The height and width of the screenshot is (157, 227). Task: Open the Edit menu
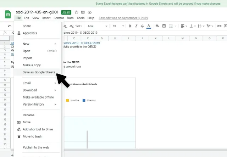(27, 18)
